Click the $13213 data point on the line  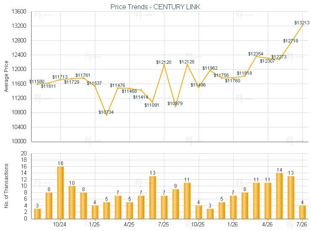coord(302,26)
